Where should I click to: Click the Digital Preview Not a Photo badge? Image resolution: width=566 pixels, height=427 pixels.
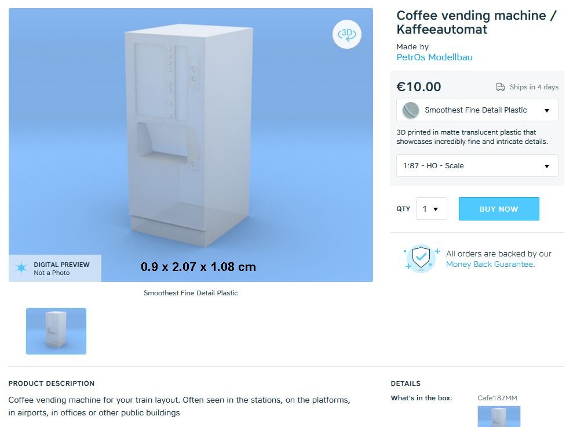coord(55,268)
